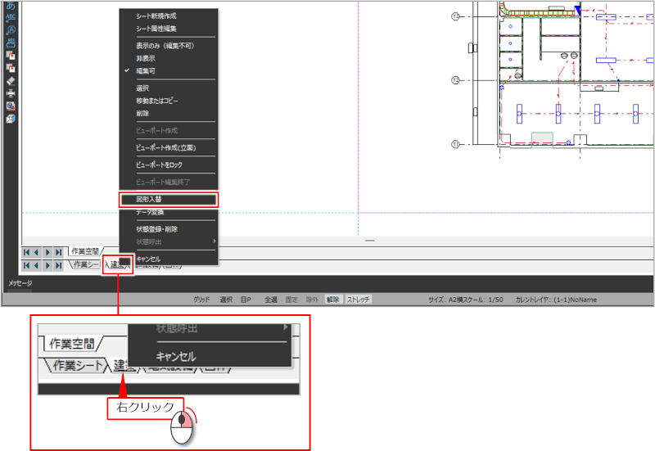Viewport: 655px width, 451px height.
Task: Open the 作業シート tab
Action: (x=85, y=265)
